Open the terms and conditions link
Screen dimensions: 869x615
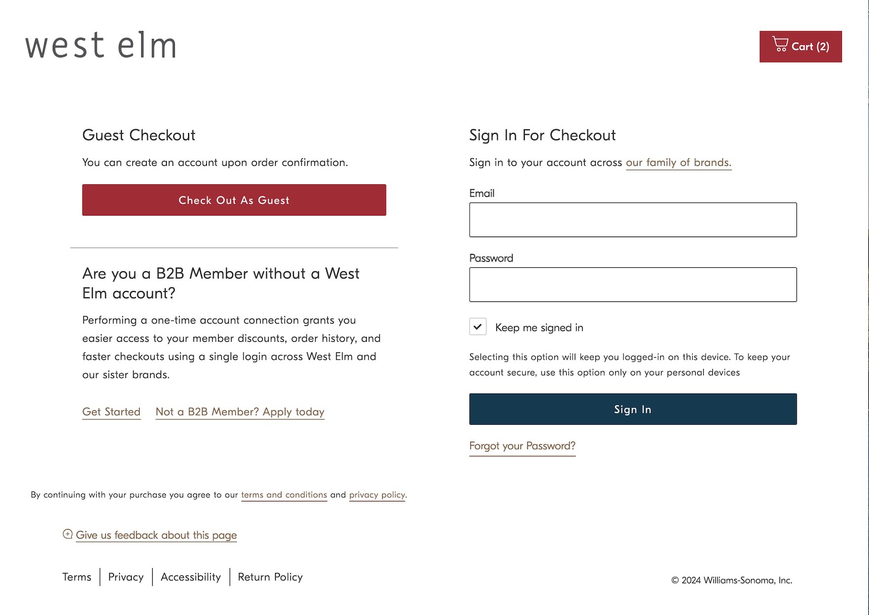click(284, 495)
